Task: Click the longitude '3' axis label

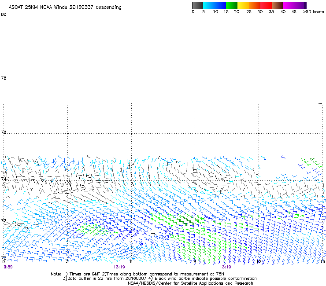Action: (x=67, y=262)
